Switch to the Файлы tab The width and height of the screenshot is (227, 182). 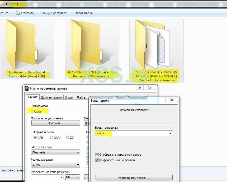coord(81,97)
